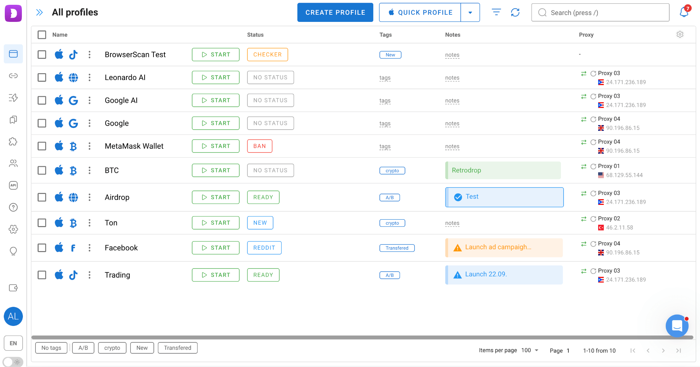
Task: Add tags to Leonardo AI row
Action: coord(385,78)
